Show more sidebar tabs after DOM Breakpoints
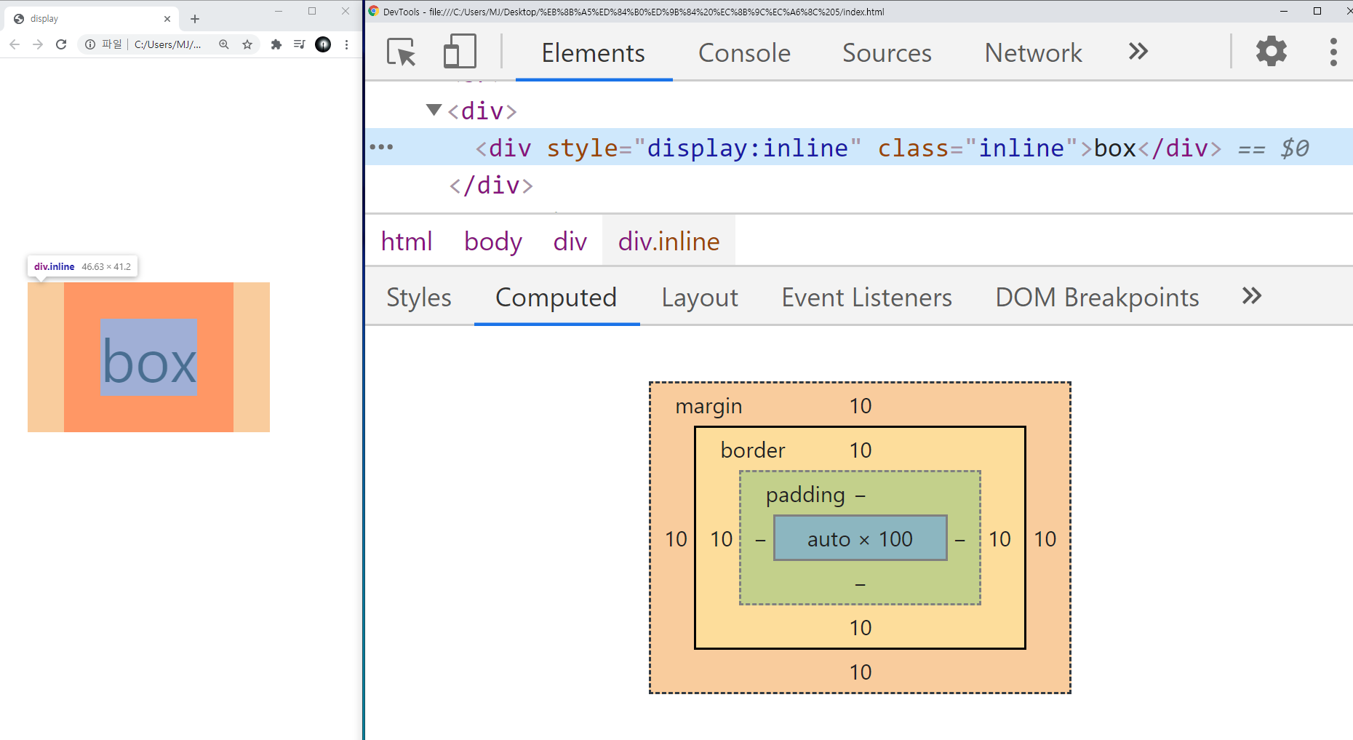1353x740 pixels. point(1252,296)
